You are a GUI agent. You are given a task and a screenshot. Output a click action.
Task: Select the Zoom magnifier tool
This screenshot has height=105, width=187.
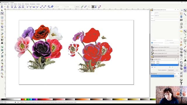point(2,73)
